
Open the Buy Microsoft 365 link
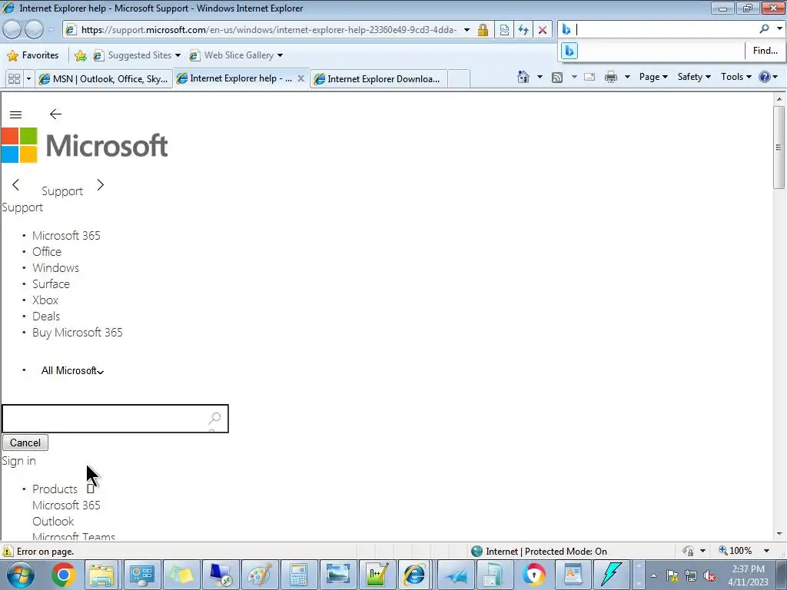[x=78, y=332]
